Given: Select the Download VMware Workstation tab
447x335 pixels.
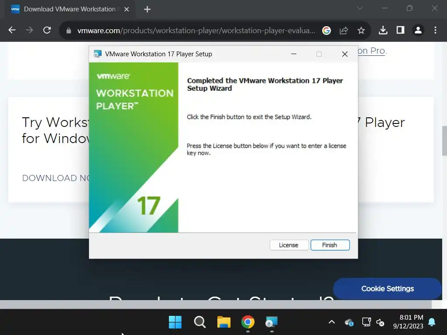Looking at the screenshot, I should tap(69, 9).
